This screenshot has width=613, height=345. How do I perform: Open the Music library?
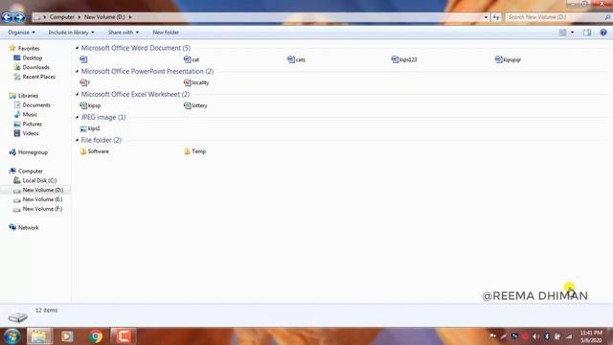(26, 114)
